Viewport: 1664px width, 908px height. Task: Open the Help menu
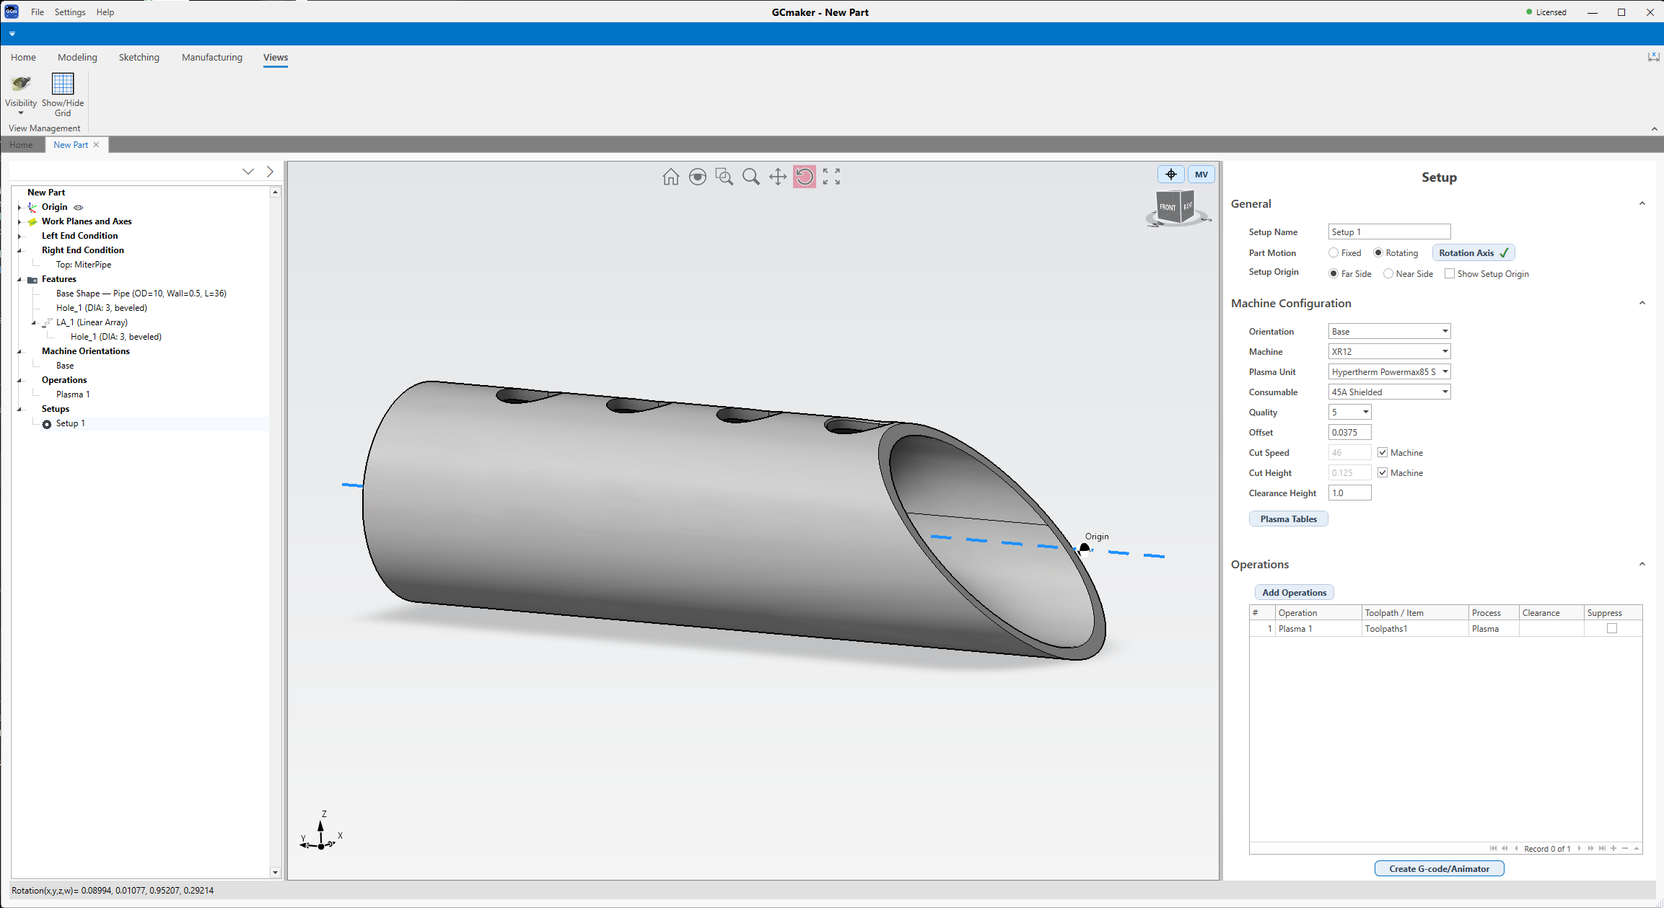105,12
